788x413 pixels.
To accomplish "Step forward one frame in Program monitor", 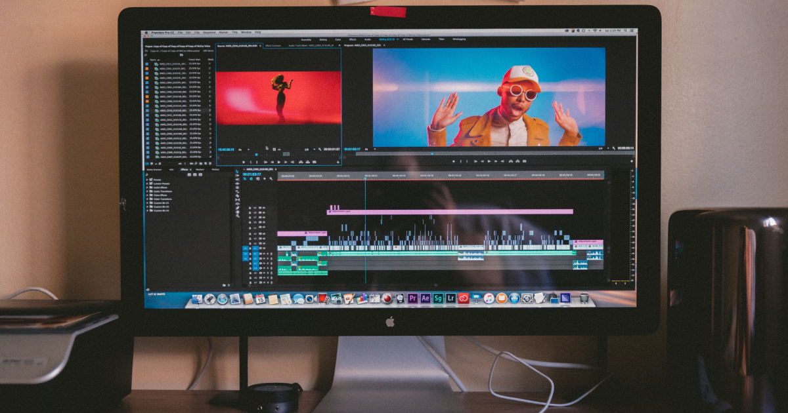I will [x=496, y=161].
